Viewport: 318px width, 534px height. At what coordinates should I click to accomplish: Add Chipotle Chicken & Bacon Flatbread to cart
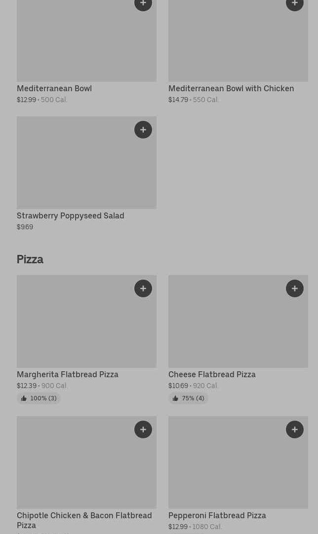(x=143, y=429)
